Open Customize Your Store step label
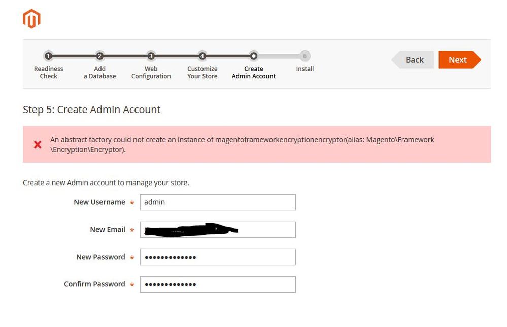The height and width of the screenshot is (327, 507). 202,72
